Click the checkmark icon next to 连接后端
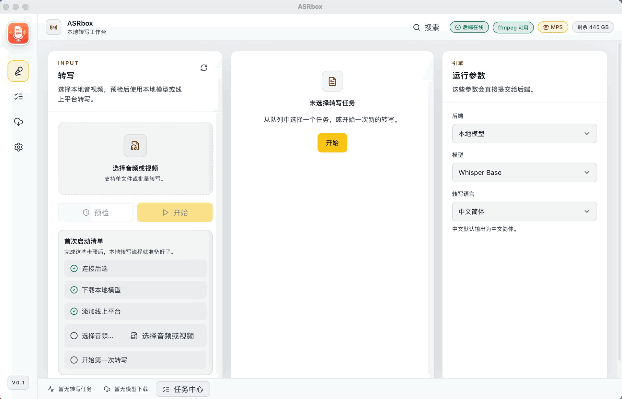This screenshot has width=622, height=399. pos(74,268)
